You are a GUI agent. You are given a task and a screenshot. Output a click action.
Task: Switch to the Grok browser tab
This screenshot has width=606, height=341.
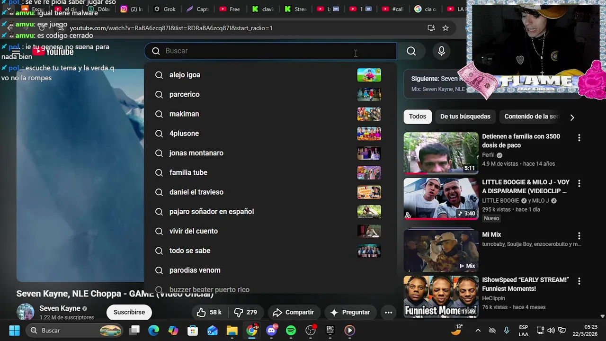coord(165,9)
